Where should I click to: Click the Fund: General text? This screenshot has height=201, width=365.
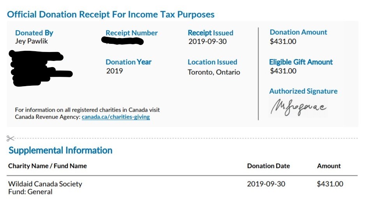[x=30, y=192]
